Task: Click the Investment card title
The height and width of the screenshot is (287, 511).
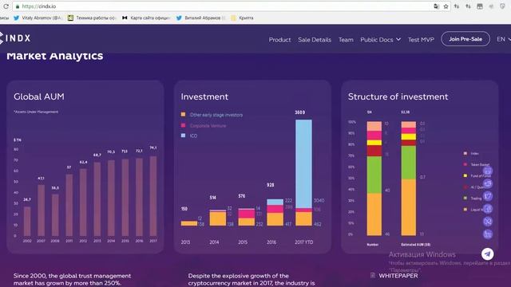Action: (x=204, y=96)
